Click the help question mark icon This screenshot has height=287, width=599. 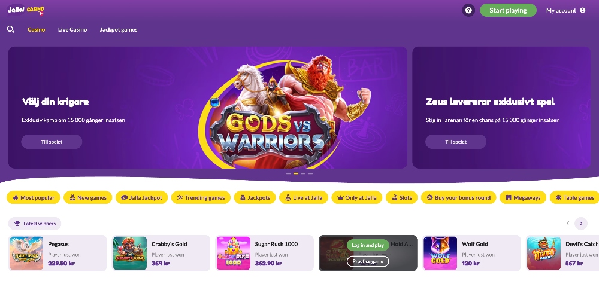coord(468,10)
